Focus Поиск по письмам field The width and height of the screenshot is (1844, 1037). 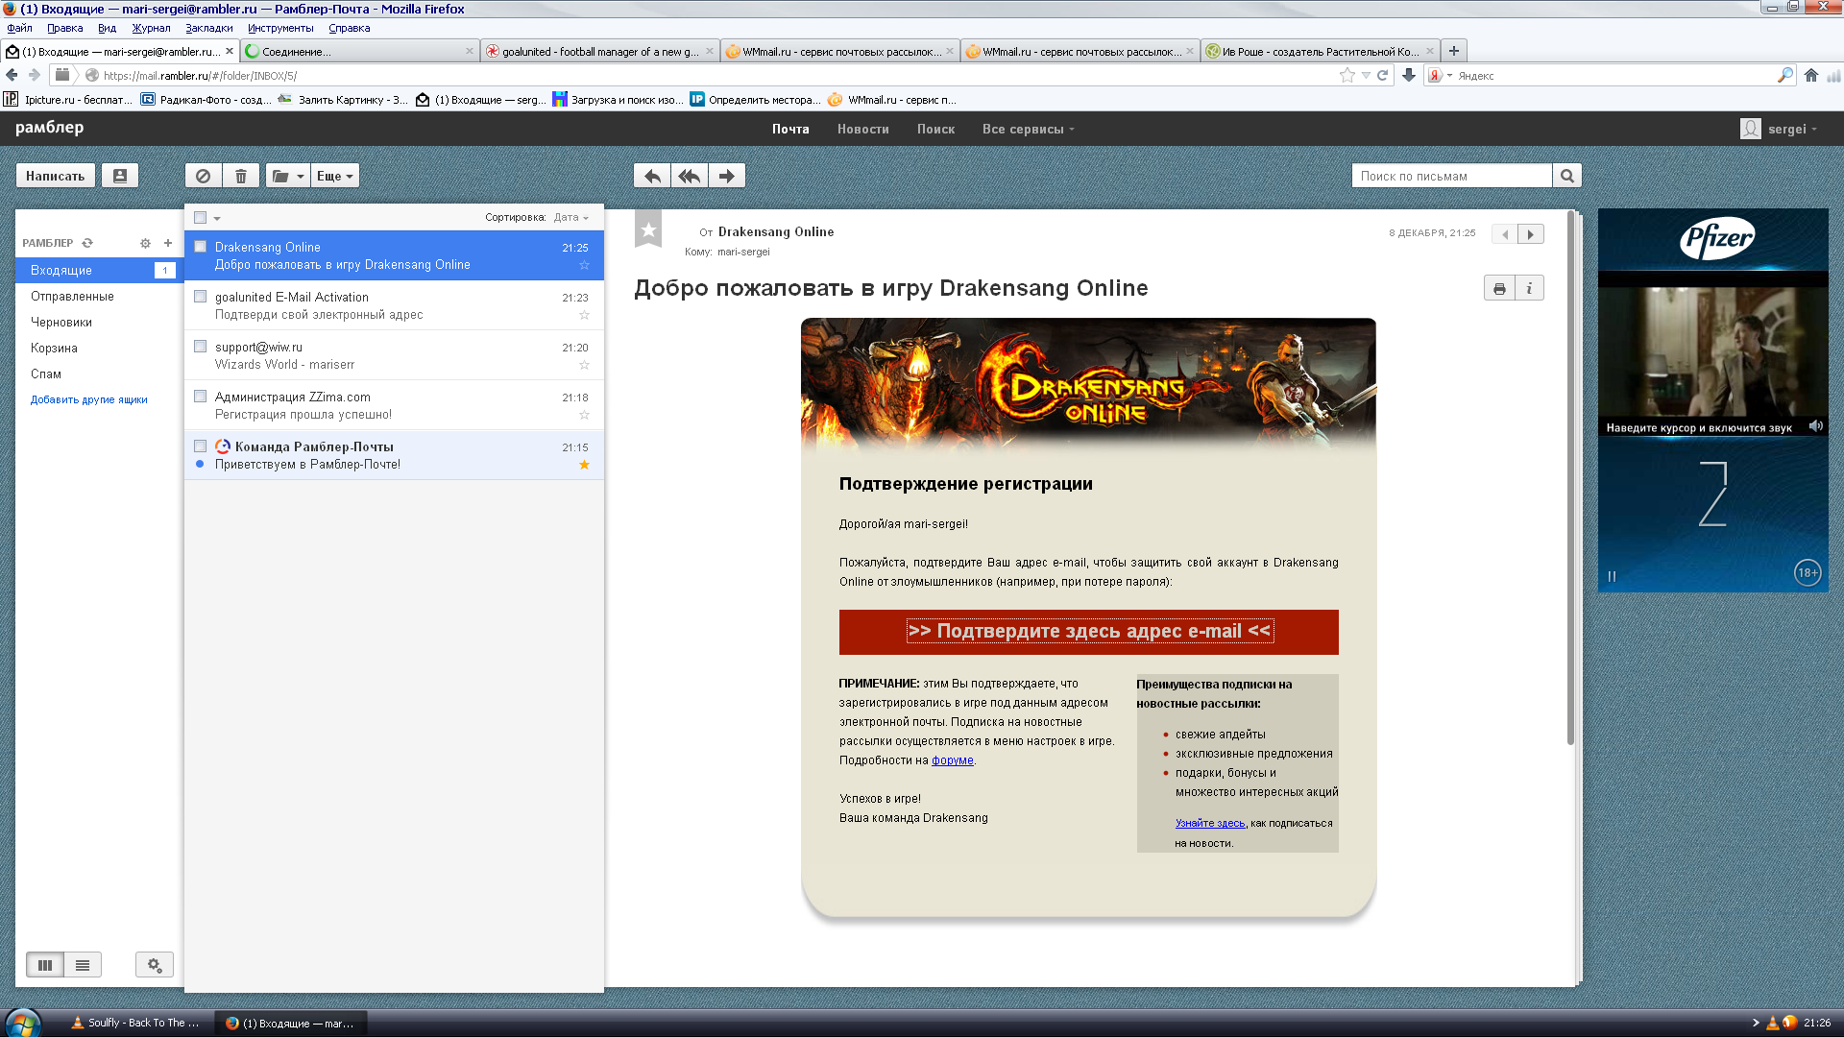coord(1451,176)
